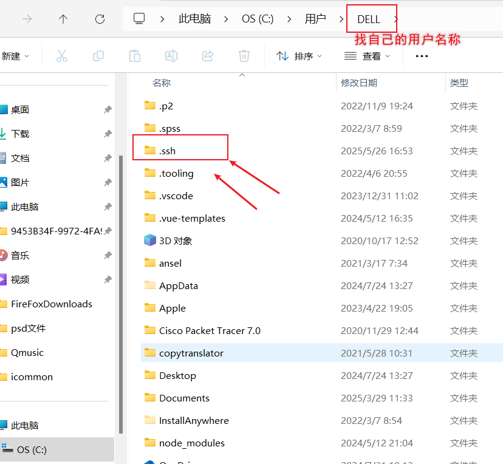
Task: Click the computer monitor icon in address bar
Action: (x=139, y=19)
